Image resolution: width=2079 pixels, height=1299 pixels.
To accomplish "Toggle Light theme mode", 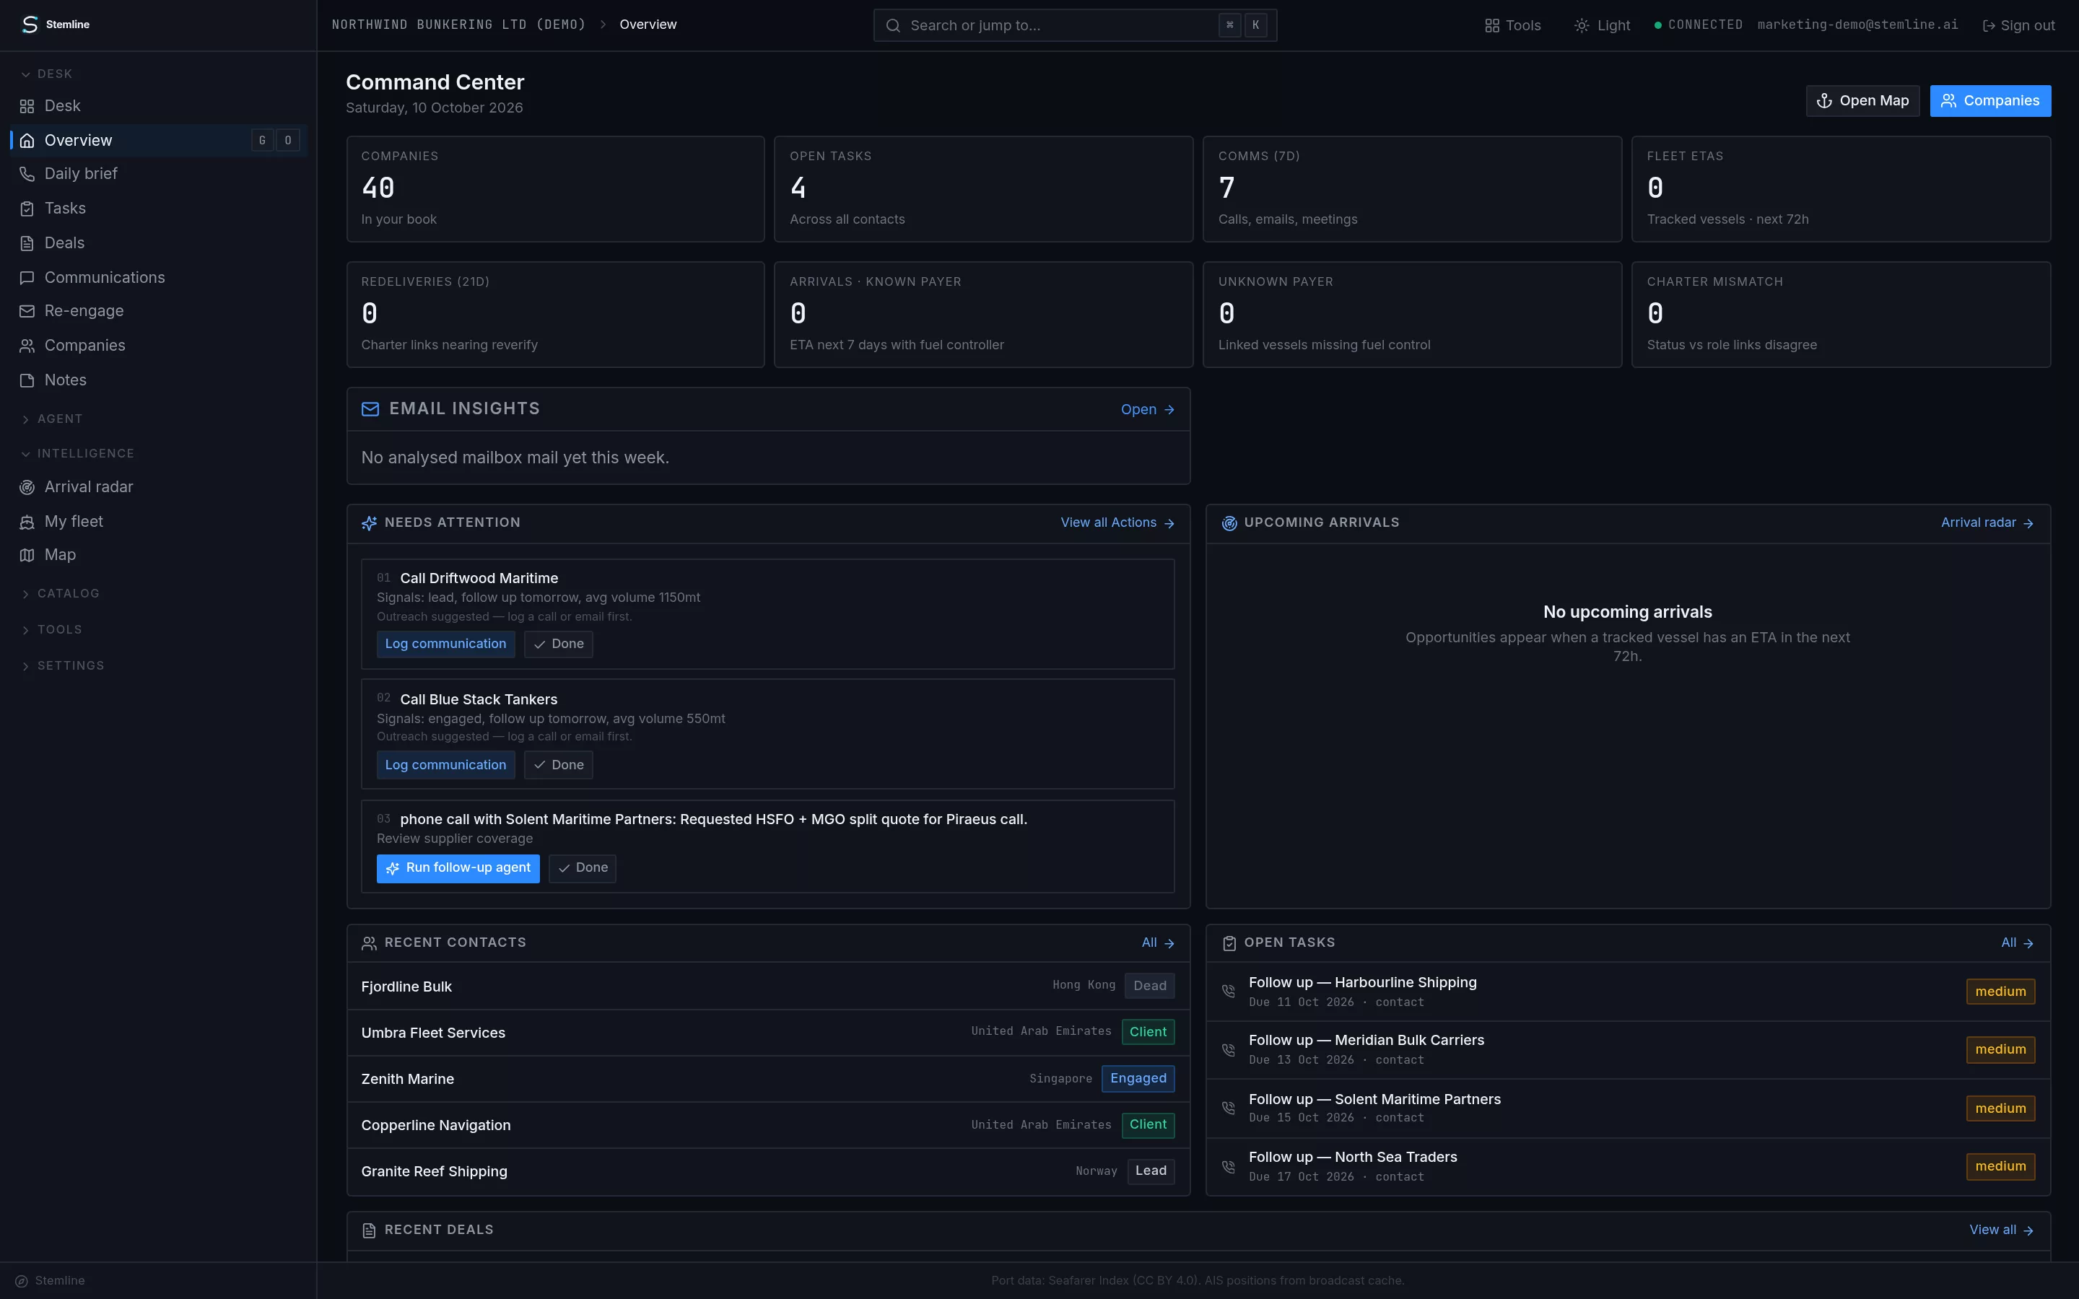I will (1601, 26).
